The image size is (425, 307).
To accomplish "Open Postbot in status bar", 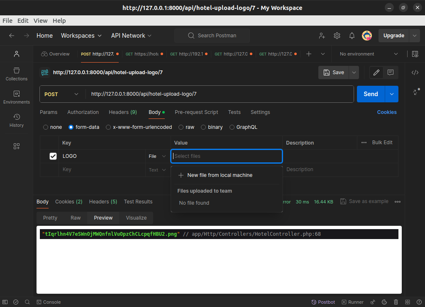I will pos(323,302).
